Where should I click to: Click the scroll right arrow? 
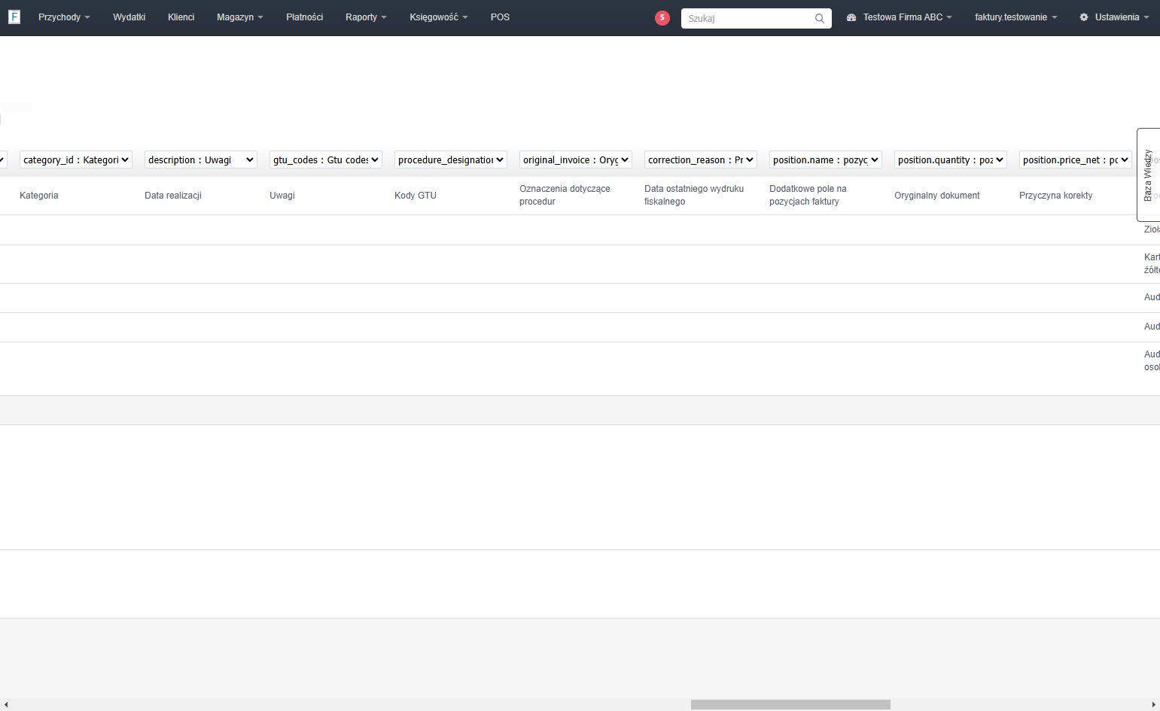pos(1154,705)
